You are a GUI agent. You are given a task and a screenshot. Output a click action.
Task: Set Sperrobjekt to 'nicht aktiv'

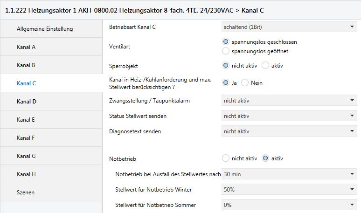(x=226, y=66)
